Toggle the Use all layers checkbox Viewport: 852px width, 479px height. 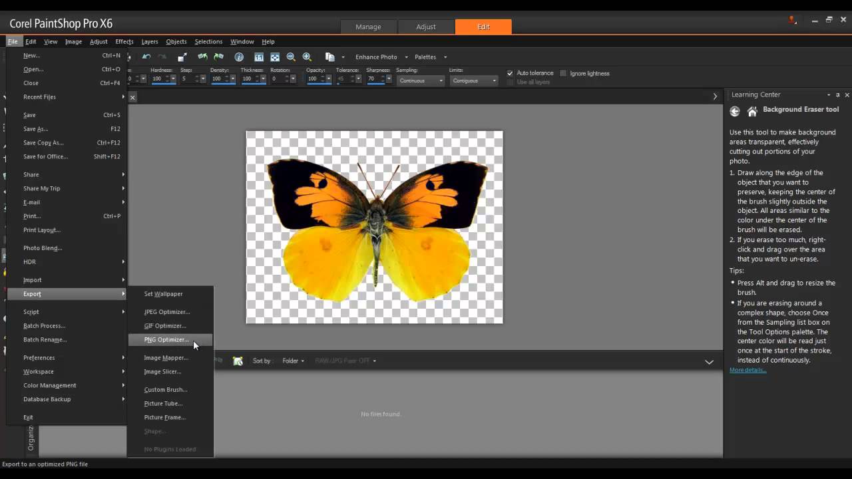(510, 82)
